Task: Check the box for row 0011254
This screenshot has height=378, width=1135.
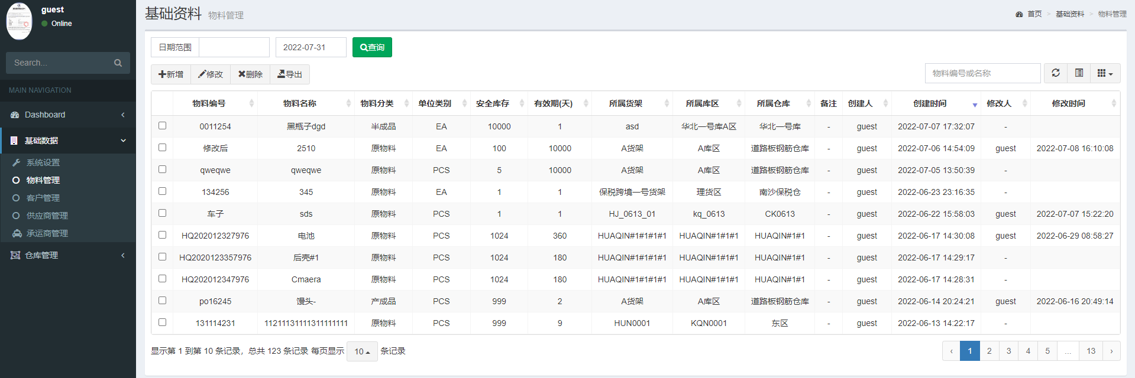Action: point(163,126)
